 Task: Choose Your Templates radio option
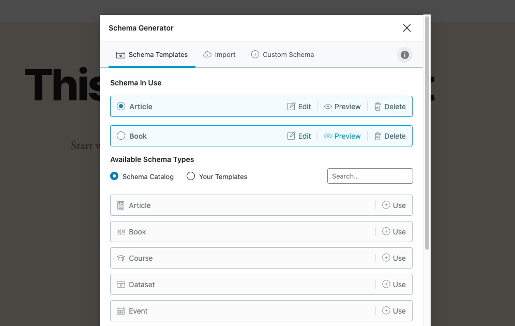point(191,176)
